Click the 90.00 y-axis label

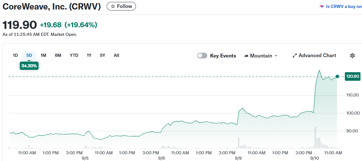(x=353, y=131)
